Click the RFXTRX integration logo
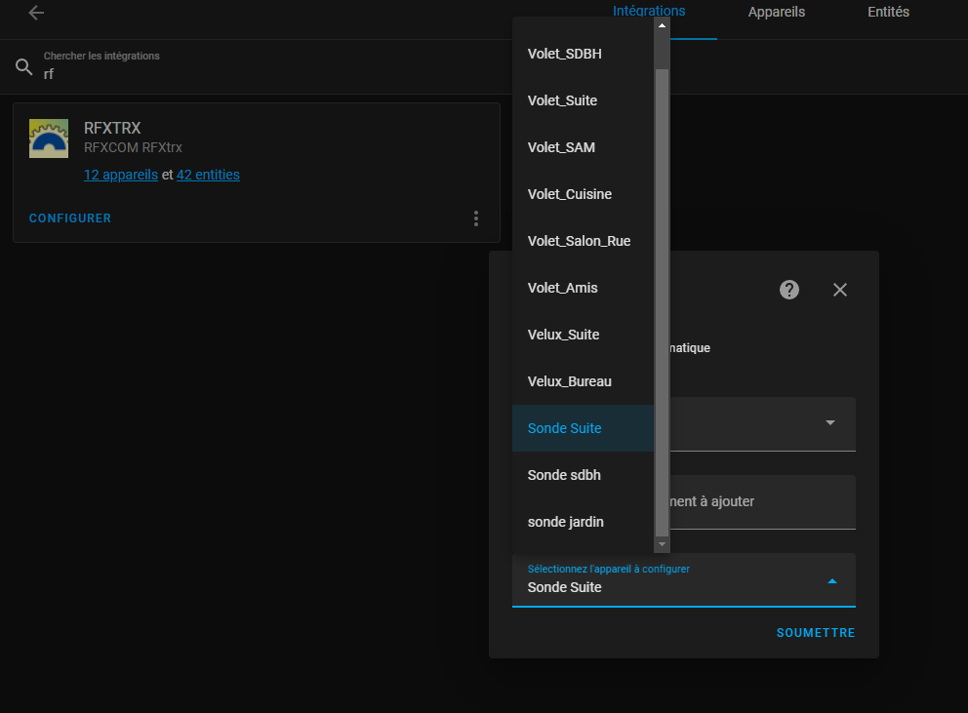Image resolution: width=968 pixels, height=713 pixels. coord(49,139)
